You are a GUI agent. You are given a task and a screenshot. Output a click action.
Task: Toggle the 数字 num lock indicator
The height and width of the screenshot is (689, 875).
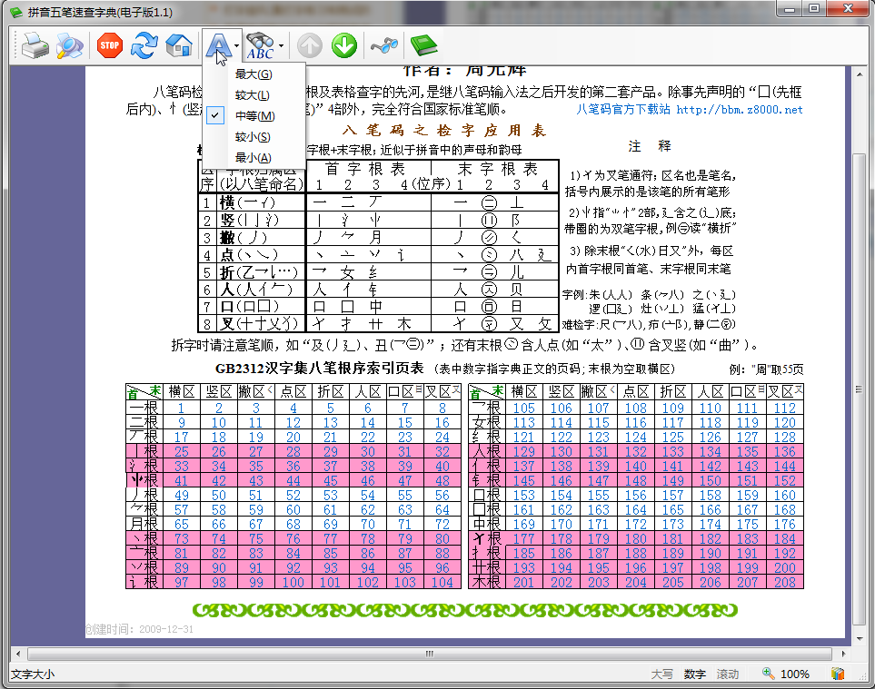(693, 674)
